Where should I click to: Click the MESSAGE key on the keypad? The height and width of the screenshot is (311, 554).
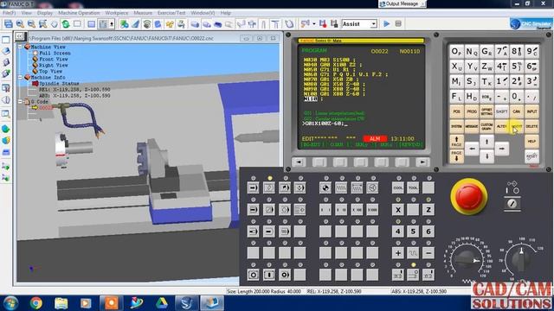472,126
